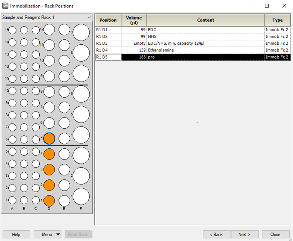
Task: Select the R1 D1 EDC table row
Action: (x=193, y=30)
